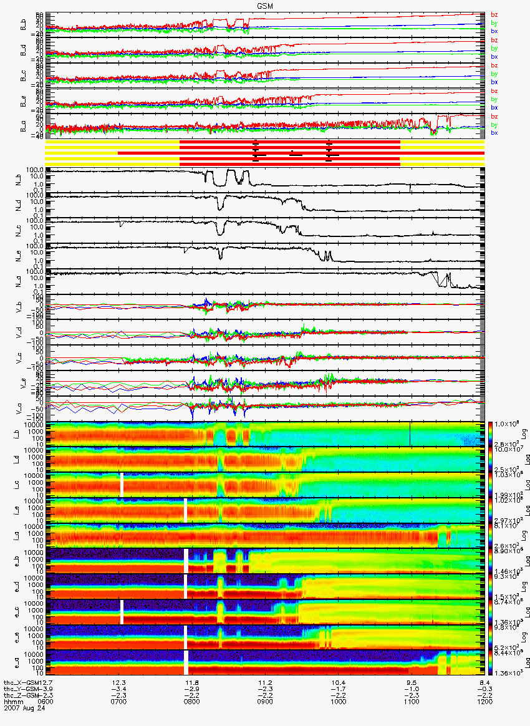
Task: Click X-GSM value 11.8 under 0800
Action: coord(192,683)
